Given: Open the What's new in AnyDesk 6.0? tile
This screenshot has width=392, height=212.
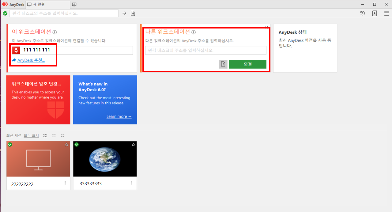Looking at the screenshot, I should [105, 100].
